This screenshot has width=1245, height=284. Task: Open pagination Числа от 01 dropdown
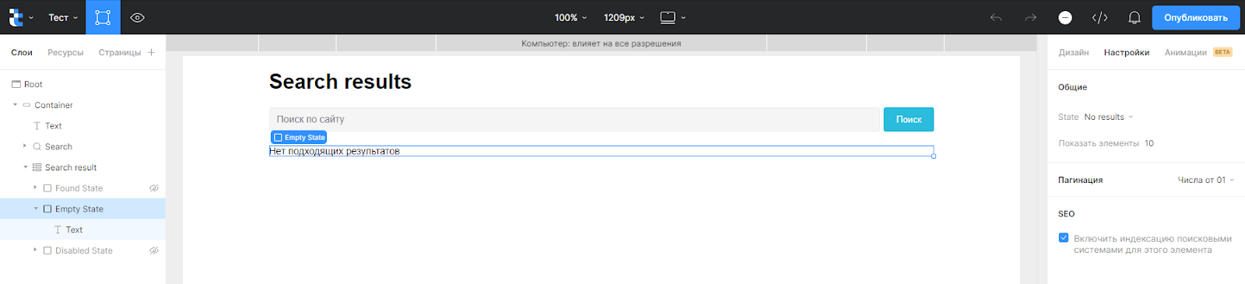[1206, 180]
